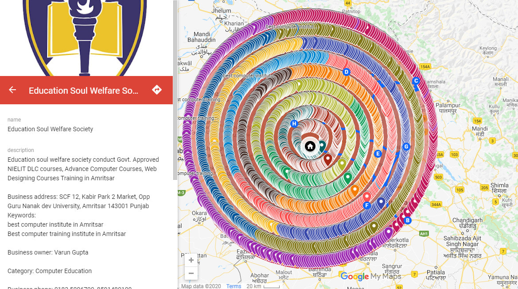Select the dark red pin near center
Screen dimensions: 518x289
pyautogui.click(x=327, y=159)
